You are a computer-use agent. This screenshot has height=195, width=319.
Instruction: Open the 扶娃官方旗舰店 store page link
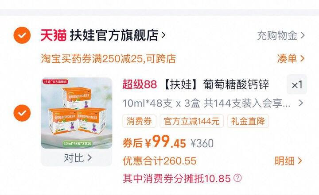pos(114,35)
